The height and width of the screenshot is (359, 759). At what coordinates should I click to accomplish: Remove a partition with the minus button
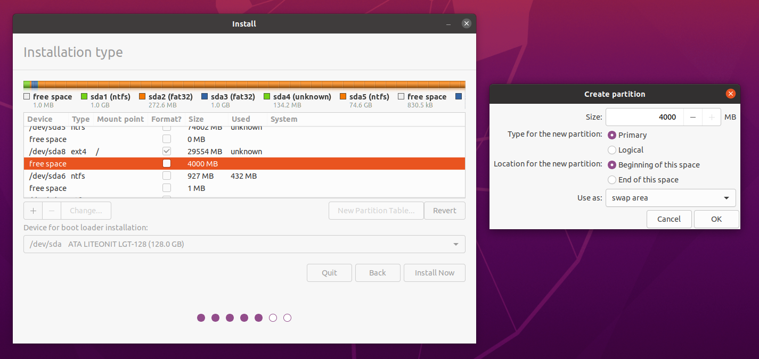(52, 211)
